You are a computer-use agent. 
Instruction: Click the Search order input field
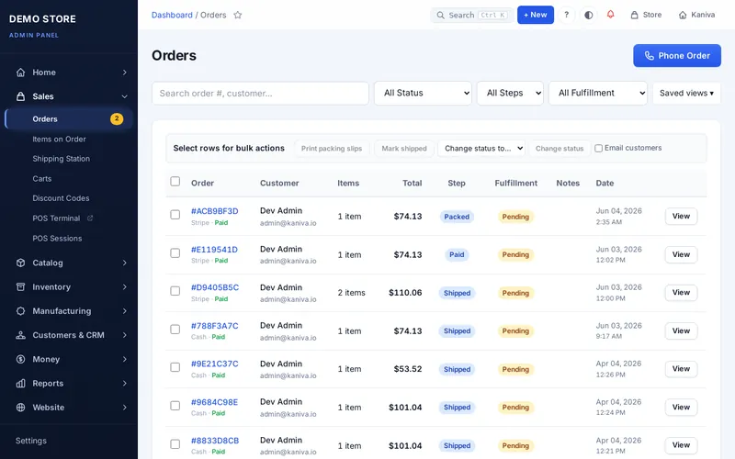tap(260, 94)
